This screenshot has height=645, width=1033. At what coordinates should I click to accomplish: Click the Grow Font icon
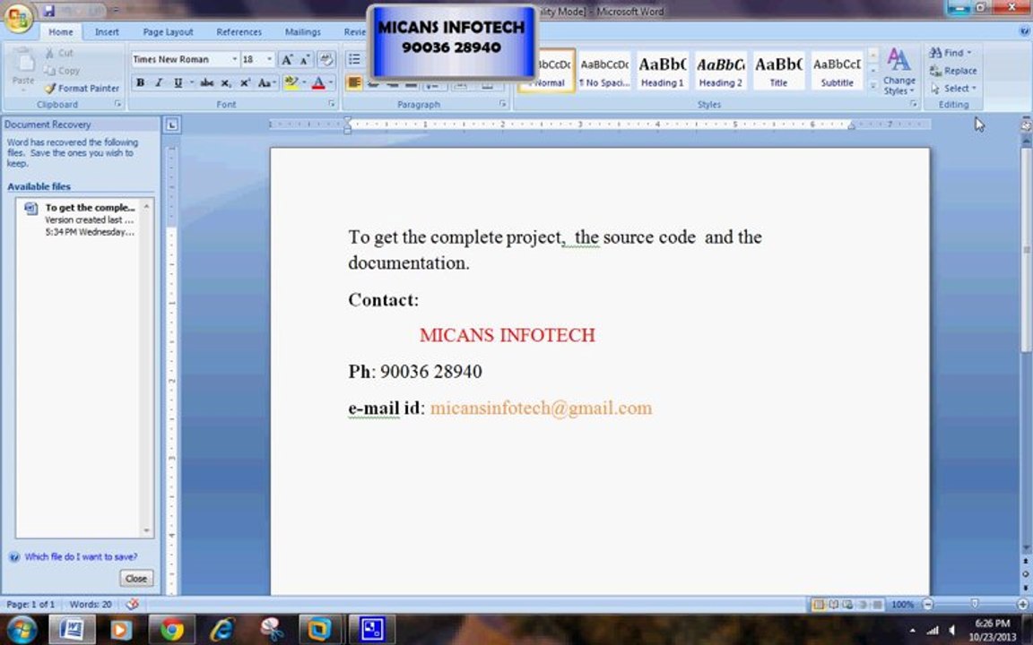point(287,60)
